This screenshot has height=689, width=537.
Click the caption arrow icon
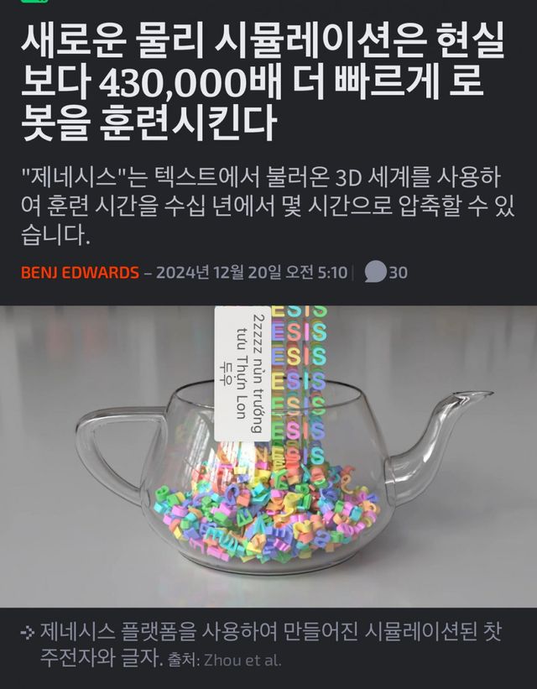click(28, 634)
